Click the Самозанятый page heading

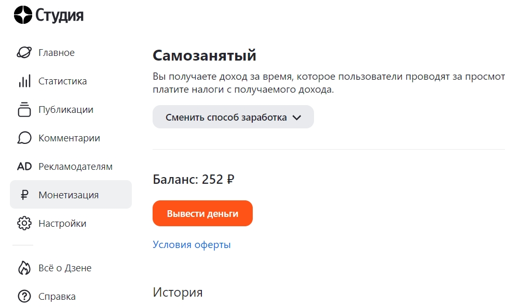point(204,55)
